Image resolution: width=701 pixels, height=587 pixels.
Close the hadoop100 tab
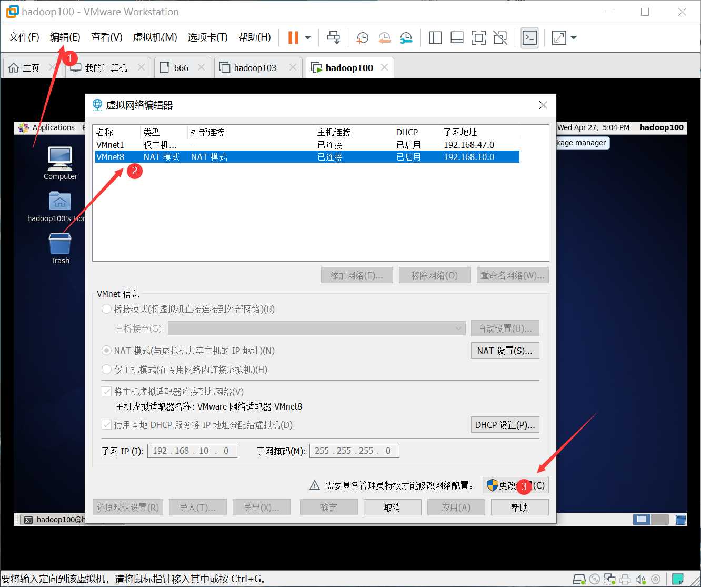385,67
